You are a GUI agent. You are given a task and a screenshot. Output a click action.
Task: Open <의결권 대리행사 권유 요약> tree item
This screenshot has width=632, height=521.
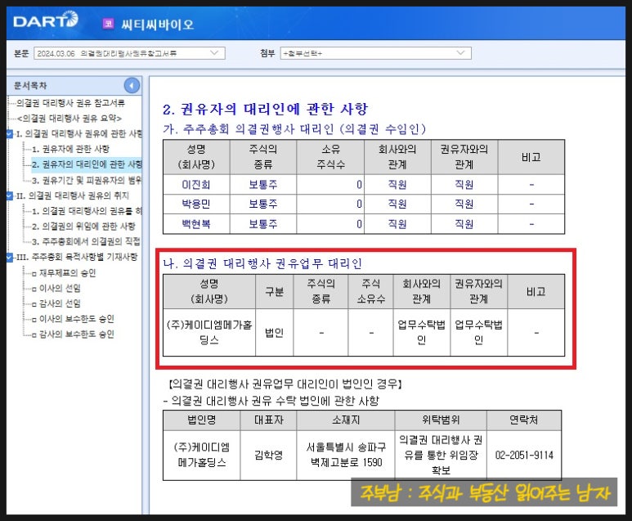tap(69, 118)
